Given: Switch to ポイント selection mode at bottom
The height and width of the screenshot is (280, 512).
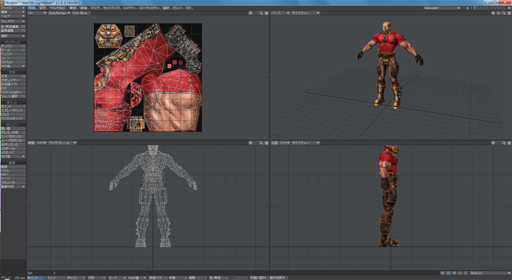Looking at the screenshot, I should [x=36, y=278].
